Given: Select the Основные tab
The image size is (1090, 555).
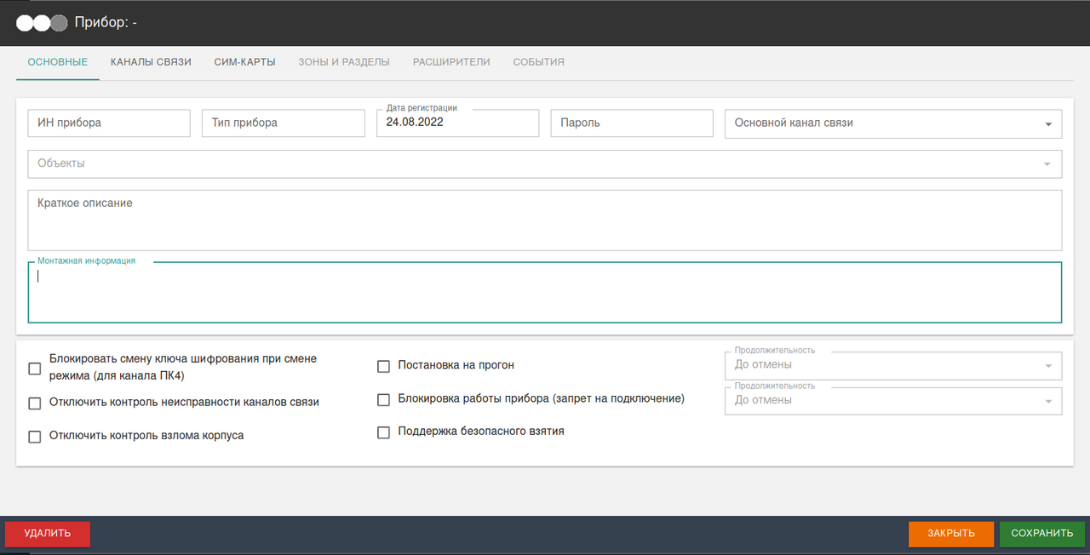Looking at the screenshot, I should point(58,62).
